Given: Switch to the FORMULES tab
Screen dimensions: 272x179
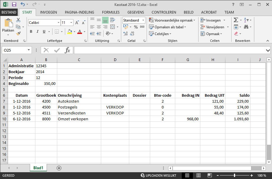Looking at the screenshot, I should (x=111, y=12).
